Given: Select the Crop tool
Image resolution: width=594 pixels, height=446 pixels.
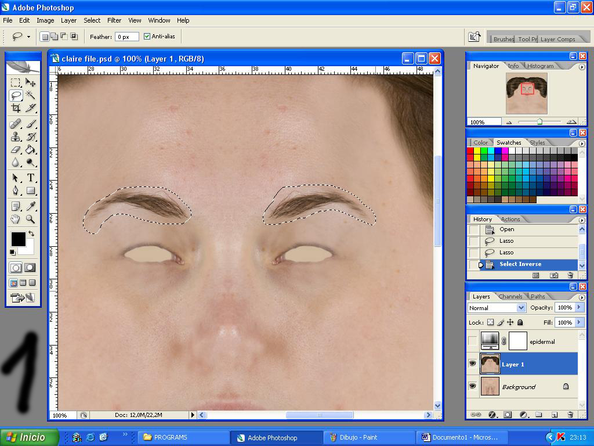Looking at the screenshot, I should click(x=16, y=108).
